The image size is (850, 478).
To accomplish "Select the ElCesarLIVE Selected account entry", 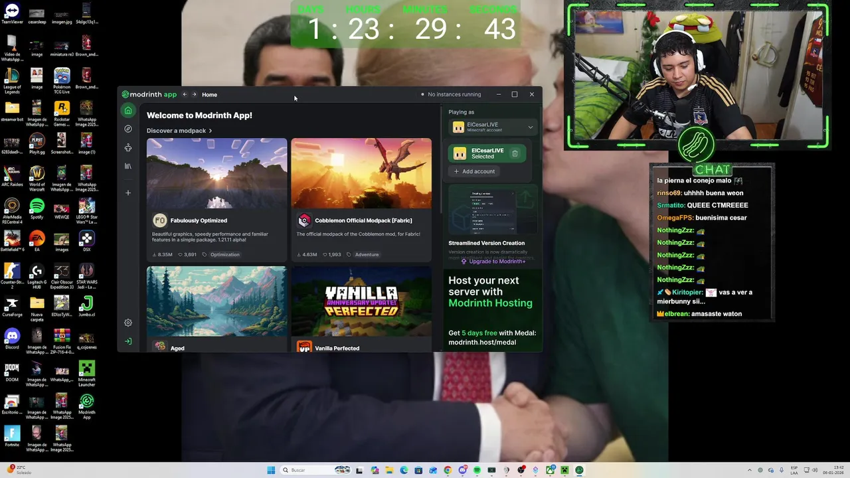I will point(487,153).
